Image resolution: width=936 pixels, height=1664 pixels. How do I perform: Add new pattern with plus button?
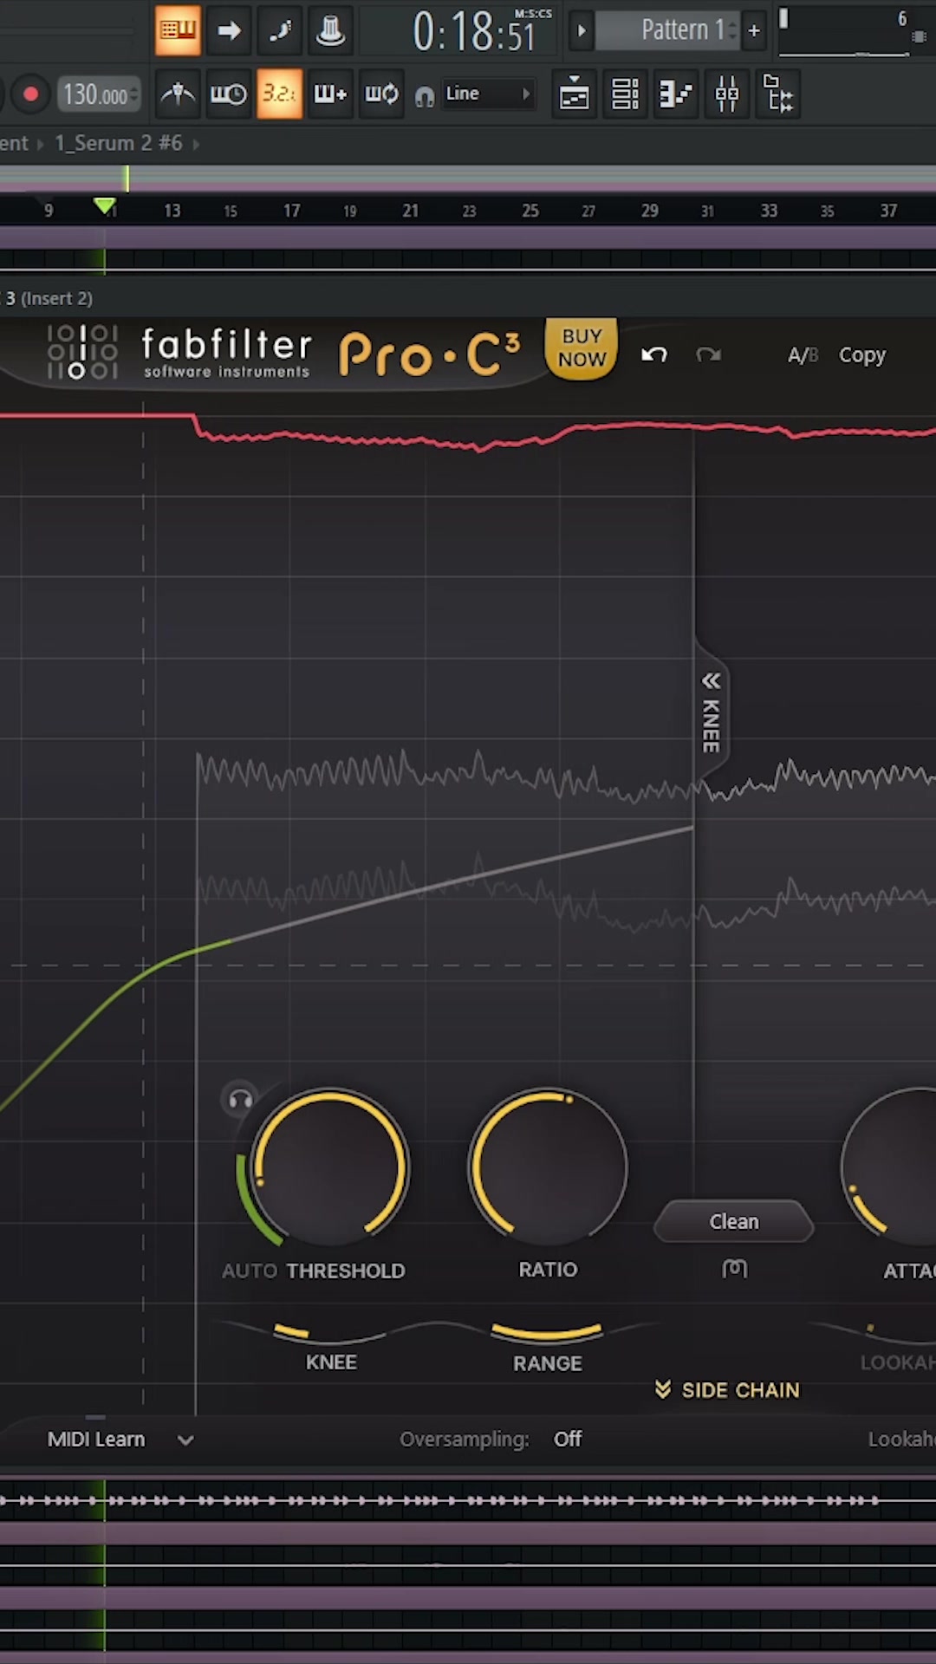pyautogui.click(x=754, y=30)
